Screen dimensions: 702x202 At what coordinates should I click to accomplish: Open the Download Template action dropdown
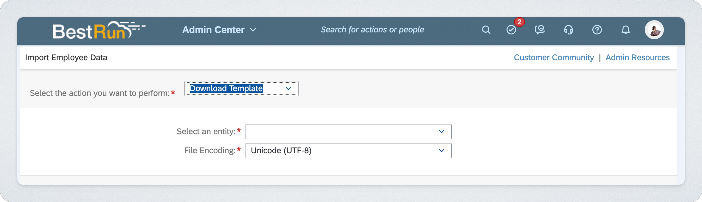241,89
